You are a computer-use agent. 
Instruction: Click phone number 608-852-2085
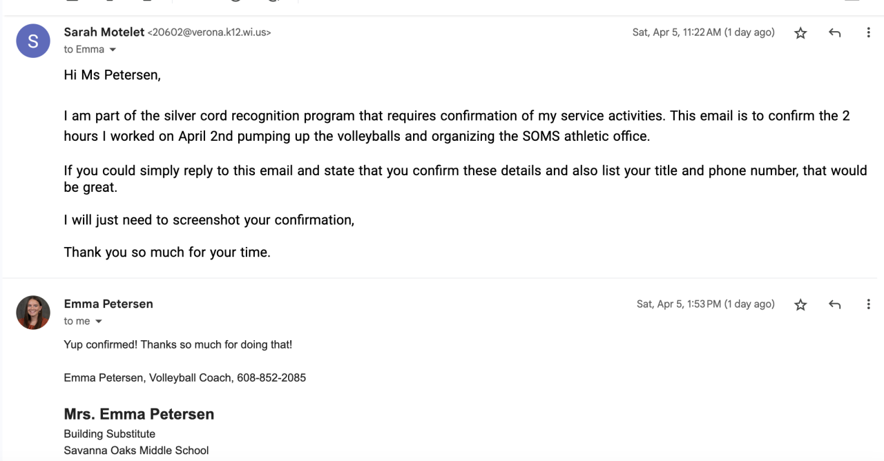click(271, 377)
